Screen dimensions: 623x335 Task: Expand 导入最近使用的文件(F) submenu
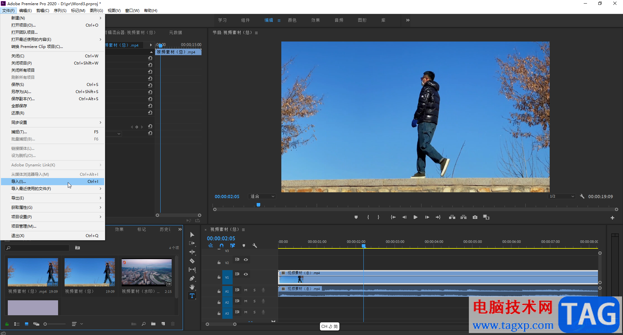[x=53, y=189]
